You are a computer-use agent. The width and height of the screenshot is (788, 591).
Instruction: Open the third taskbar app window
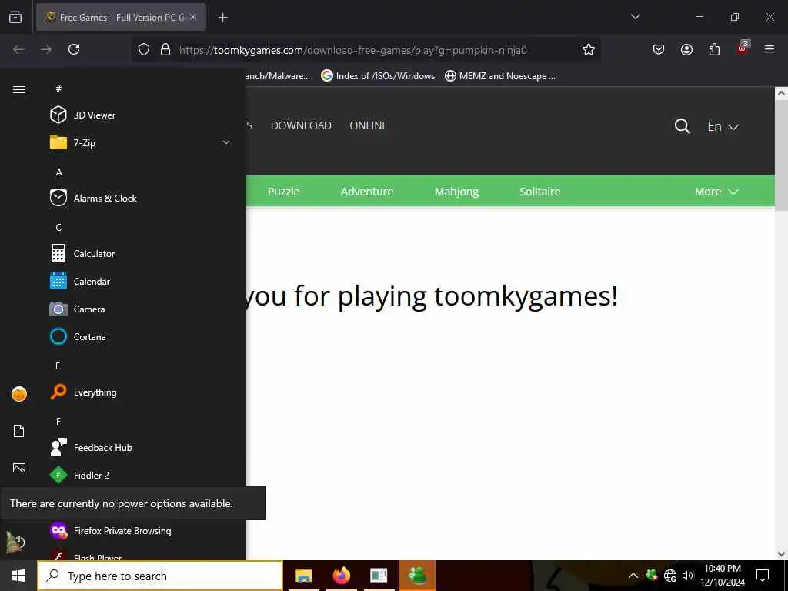tap(379, 576)
